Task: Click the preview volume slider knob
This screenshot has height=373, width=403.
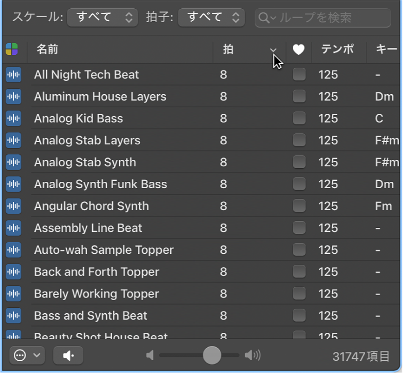Action: click(x=212, y=355)
